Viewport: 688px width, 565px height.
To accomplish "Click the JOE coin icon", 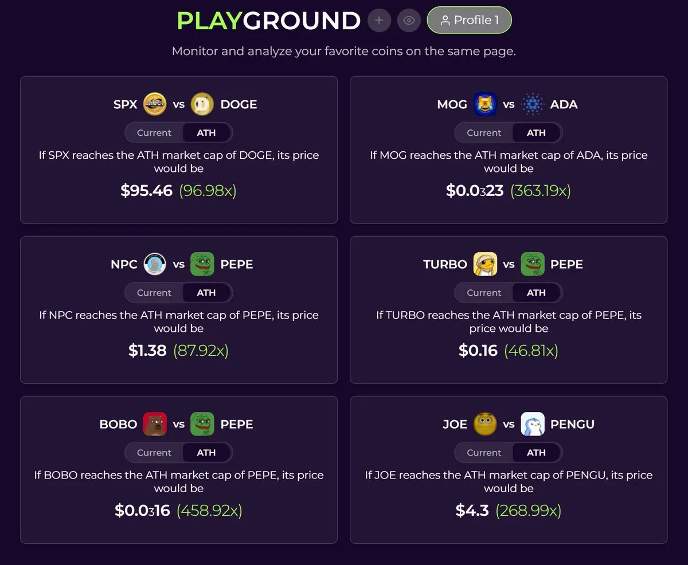I will (485, 424).
